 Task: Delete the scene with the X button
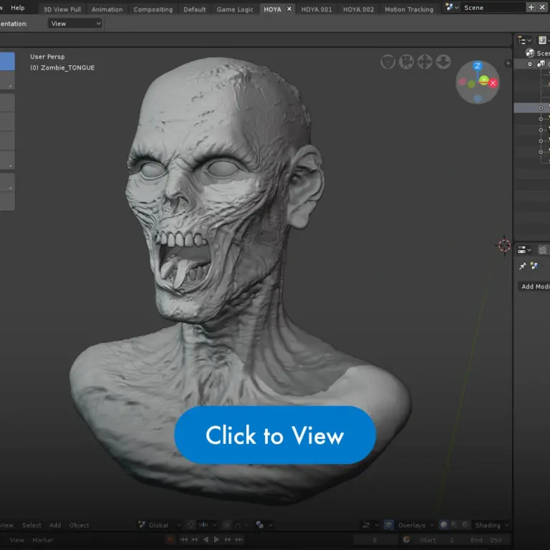(542, 7)
